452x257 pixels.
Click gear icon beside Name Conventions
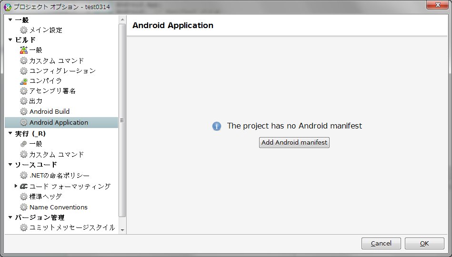coord(24,207)
